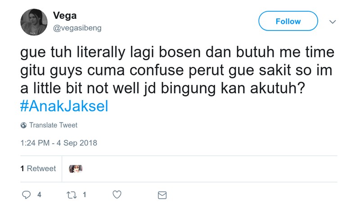Click the reply count number 4

[x=39, y=195]
